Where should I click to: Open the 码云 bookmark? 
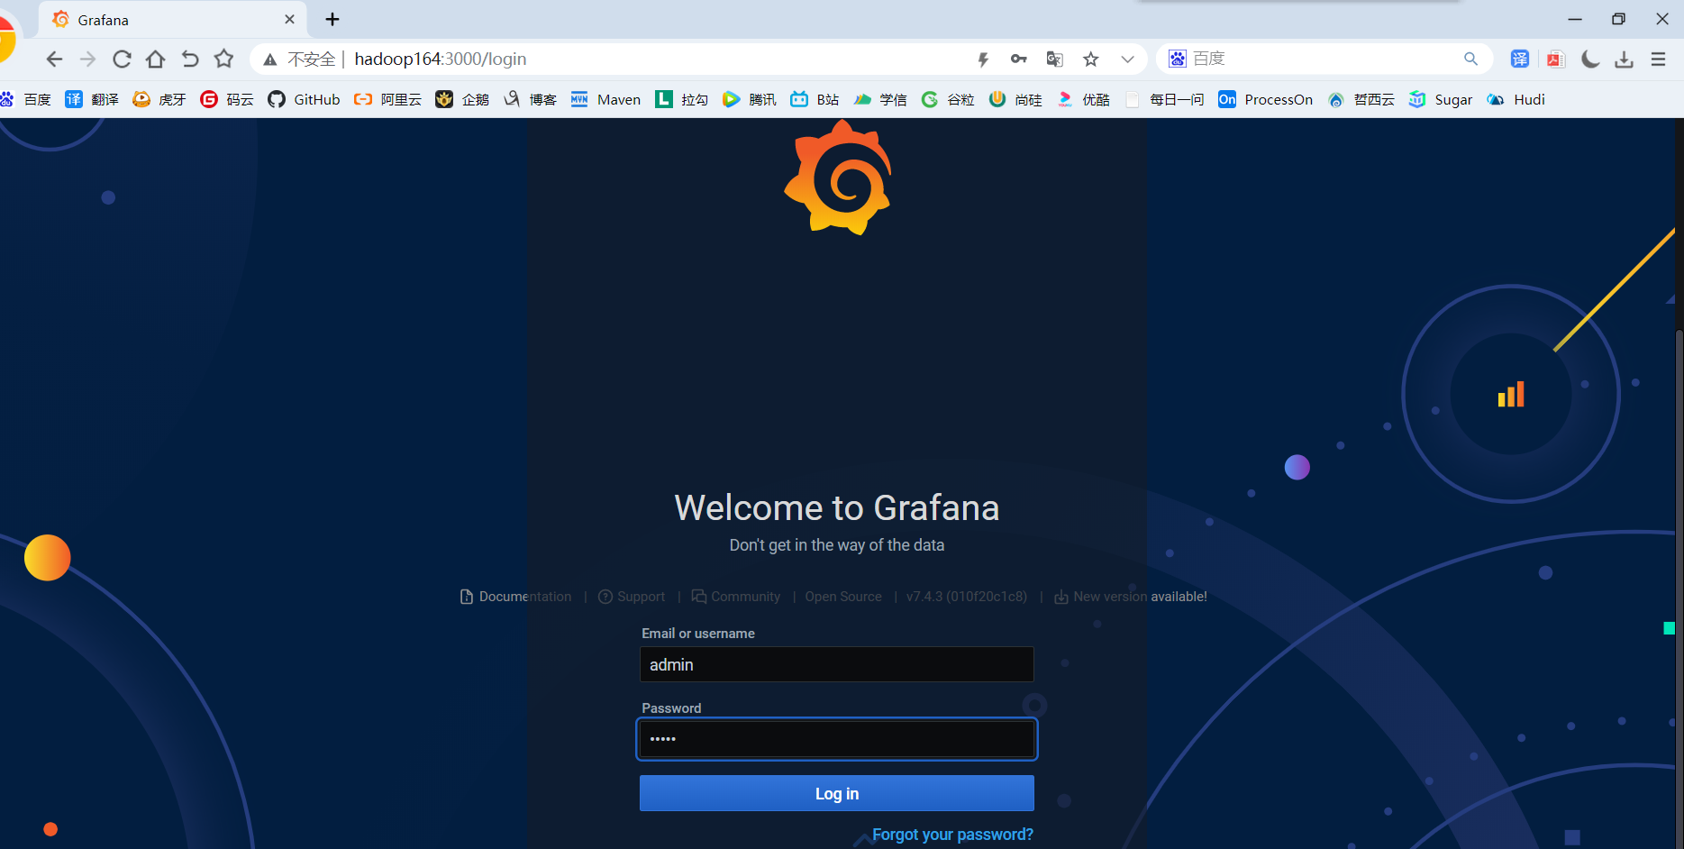pyautogui.click(x=227, y=99)
